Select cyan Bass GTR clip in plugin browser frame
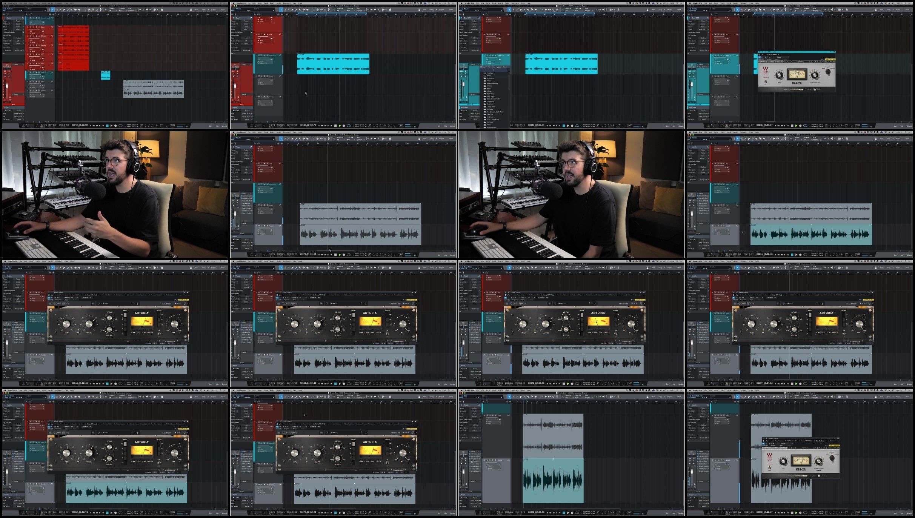The width and height of the screenshot is (915, 518). tap(561, 64)
